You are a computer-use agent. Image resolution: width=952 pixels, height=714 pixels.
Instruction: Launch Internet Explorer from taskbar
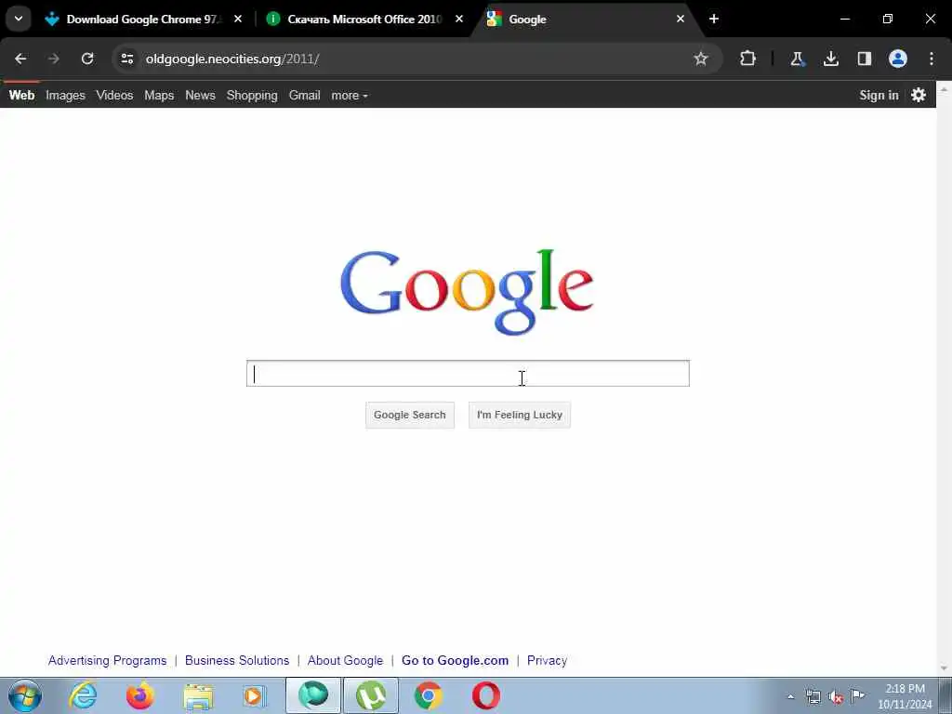pos(83,695)
